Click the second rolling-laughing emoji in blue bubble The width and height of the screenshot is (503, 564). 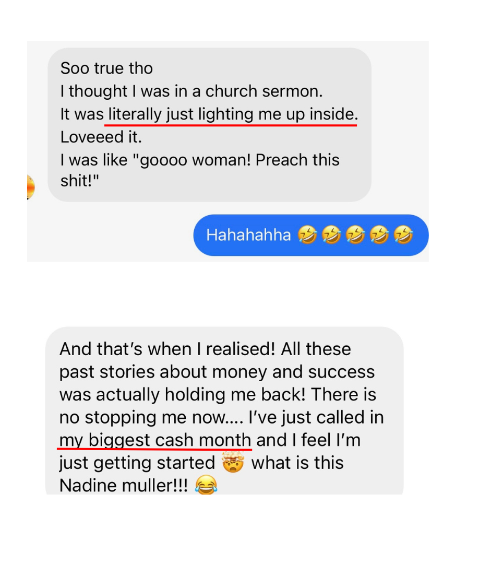pos(331,235)
